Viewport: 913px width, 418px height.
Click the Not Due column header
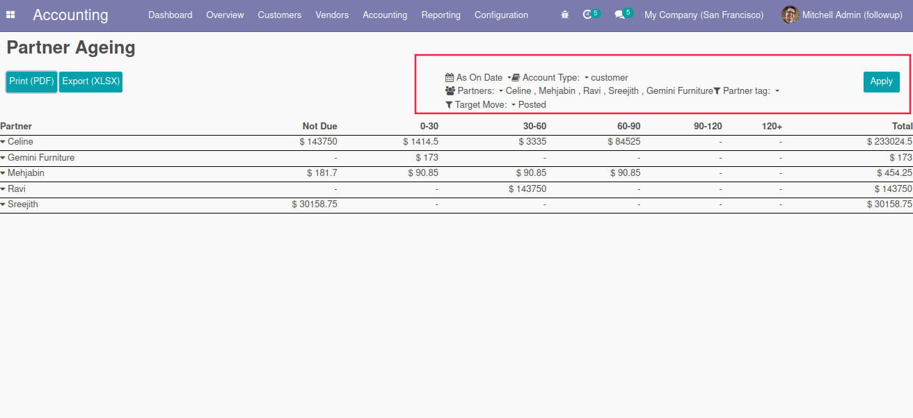[320, 127]
